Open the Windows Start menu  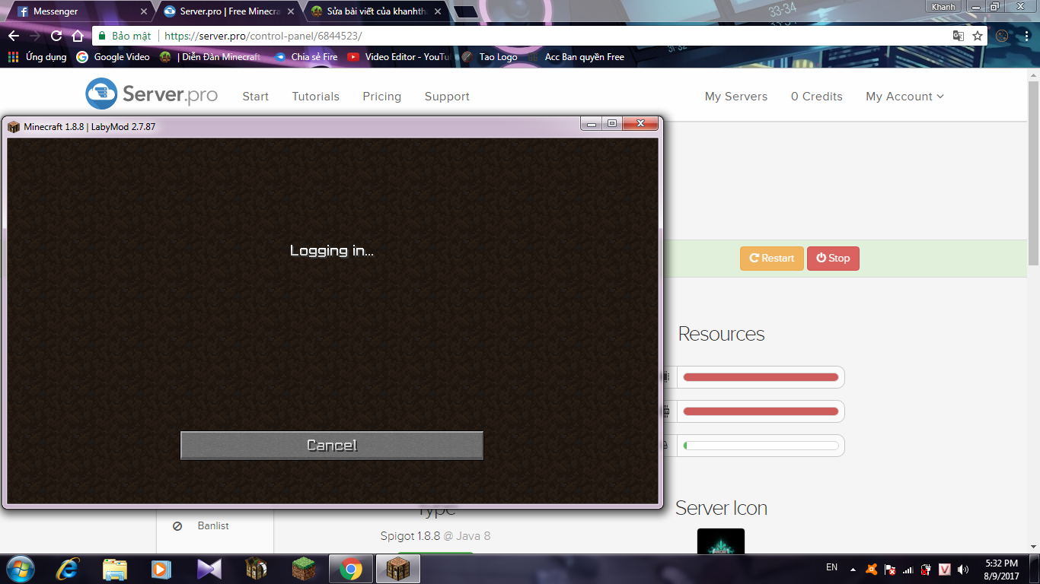[19, 569]
